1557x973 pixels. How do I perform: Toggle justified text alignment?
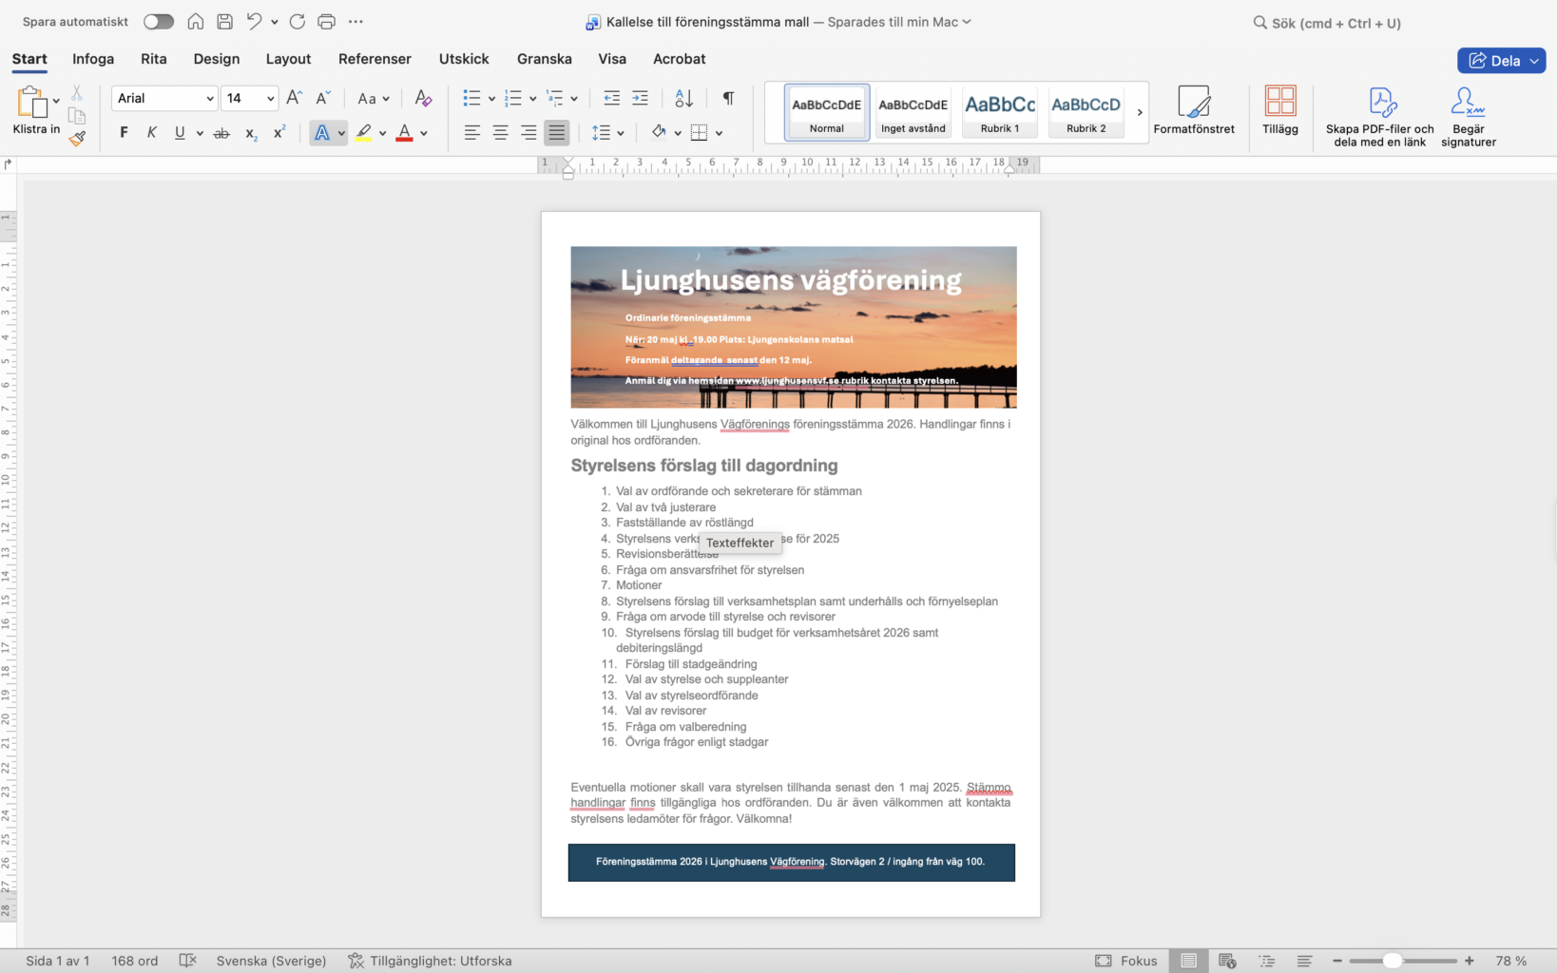coord(557,133)
